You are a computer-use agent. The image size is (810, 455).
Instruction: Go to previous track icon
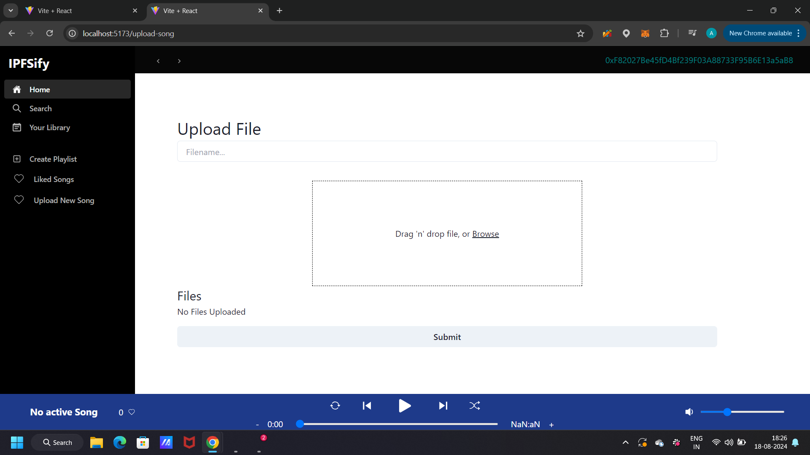367,406
